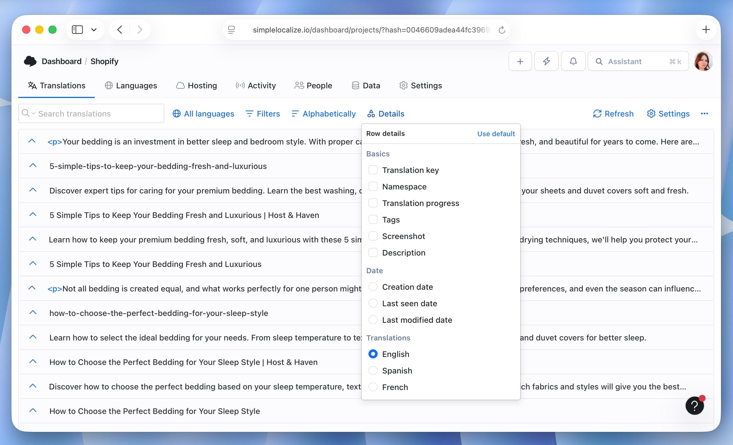
Task: Select the Spanish radio button
Action: point(373,370)
